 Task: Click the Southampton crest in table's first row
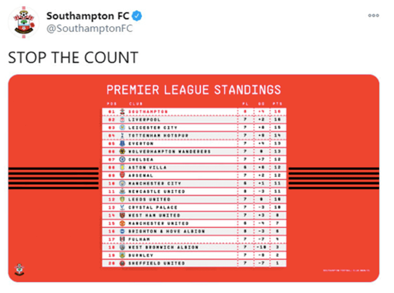click(x=122, y=111)
